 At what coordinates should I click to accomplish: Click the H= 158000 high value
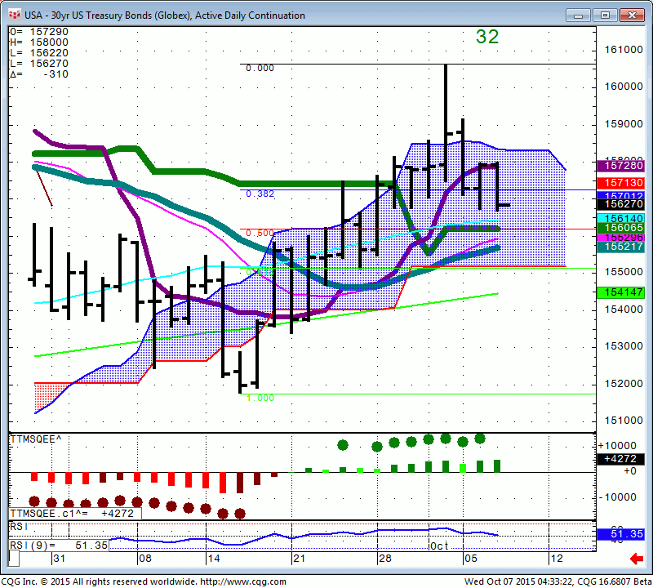tap(38, 42)
